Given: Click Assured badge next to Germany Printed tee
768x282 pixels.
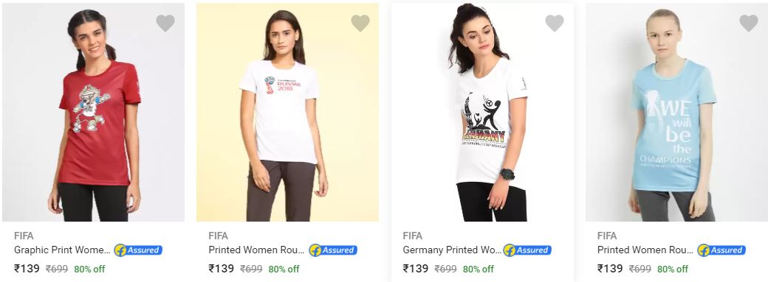Looking at the screenshot, I should coord(527,250).
